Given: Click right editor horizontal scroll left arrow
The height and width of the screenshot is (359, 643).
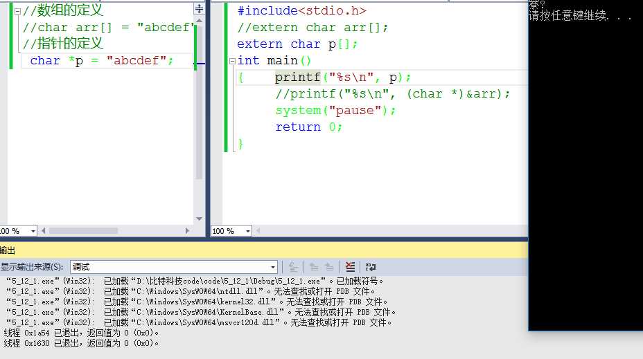Looking at the screenshot, I should pos(258,231).
